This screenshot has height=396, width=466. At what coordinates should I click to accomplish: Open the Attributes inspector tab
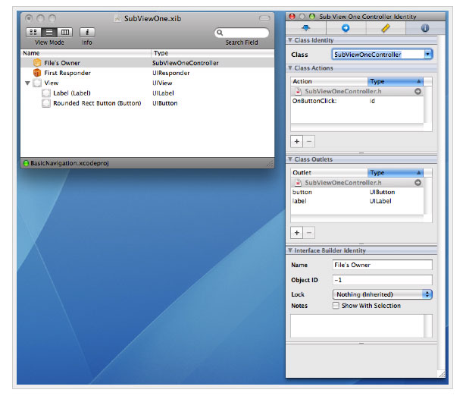tap(306, 28)
